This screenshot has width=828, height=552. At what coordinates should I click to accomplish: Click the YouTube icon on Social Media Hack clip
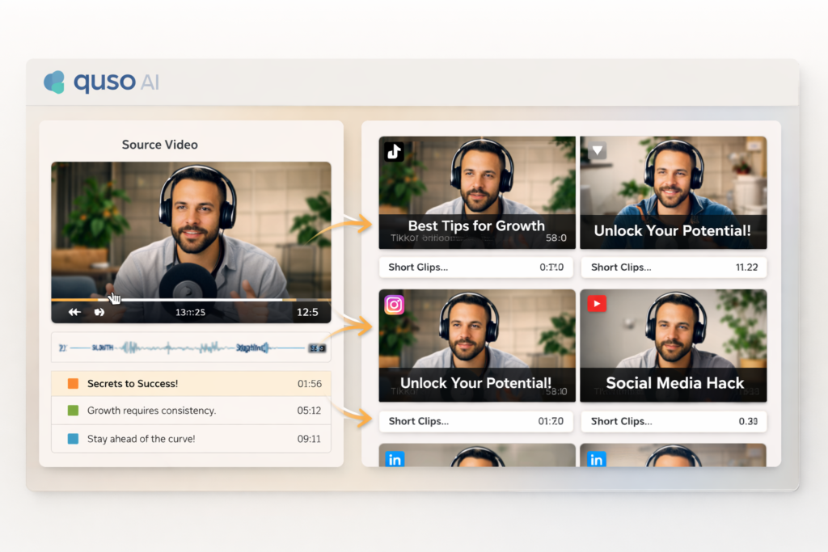pyautogui.click(x=597, y=305)
